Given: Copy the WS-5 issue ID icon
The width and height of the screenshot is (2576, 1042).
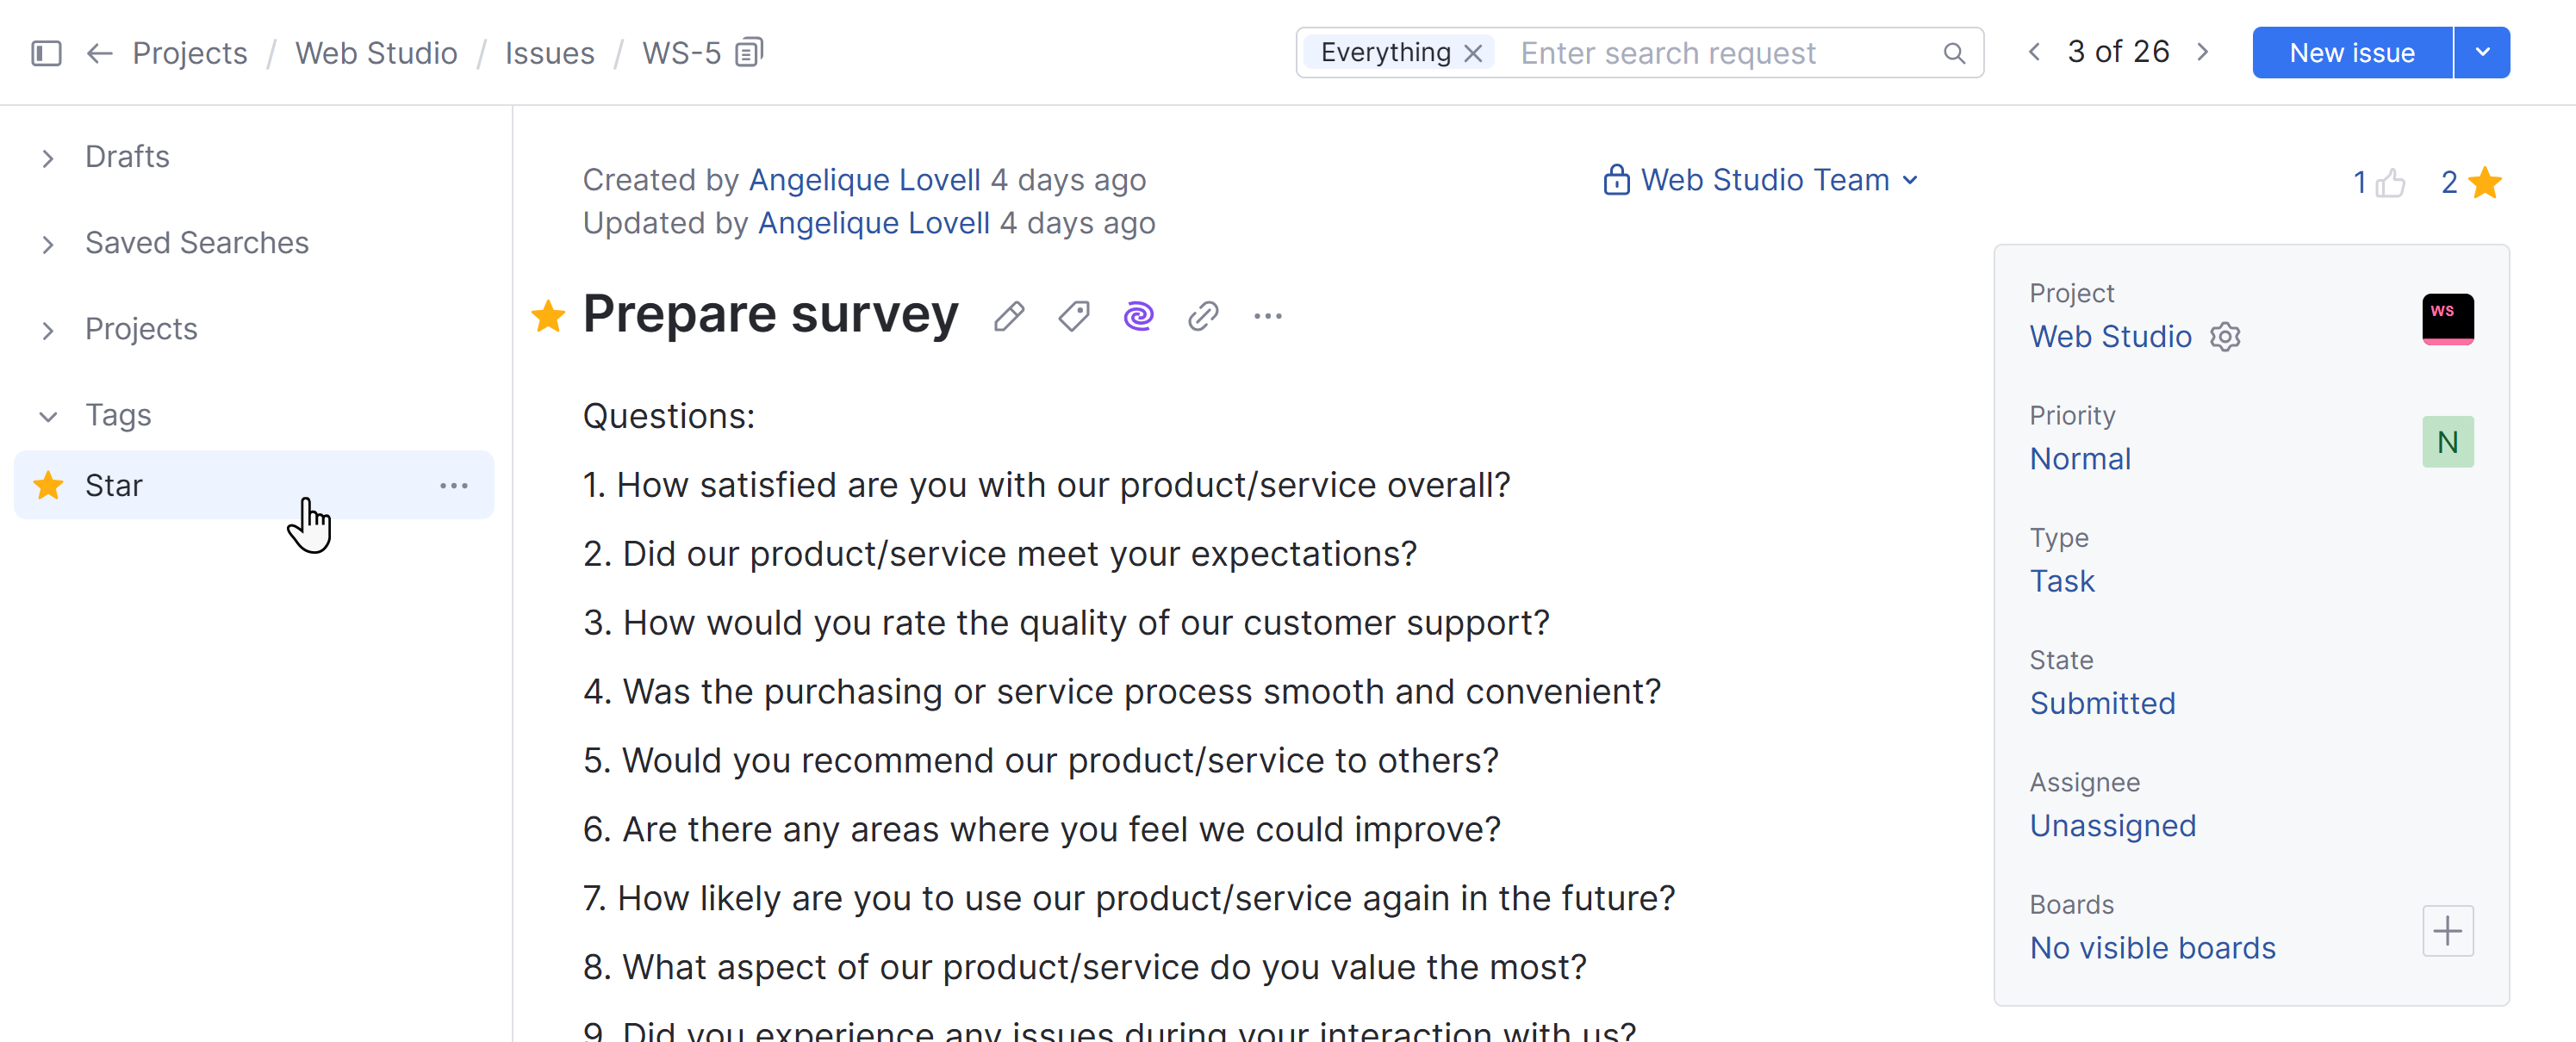Looking at the screenshot, I should click(x=749, y=52).
